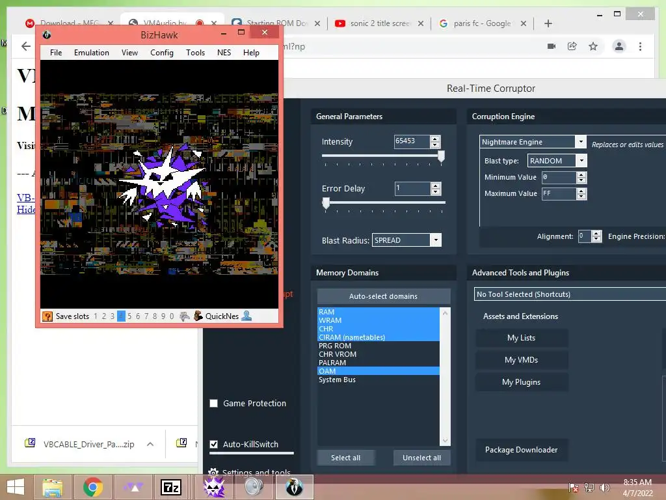Toggle the WRAM memory domain
Image resolution: width=666 pixels, height=500 pixels.
(x=379, y=320)
